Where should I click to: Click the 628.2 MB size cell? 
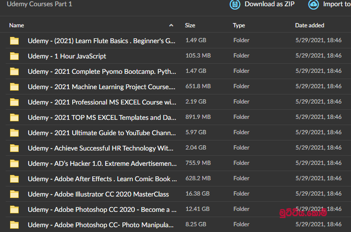point(198,178)
